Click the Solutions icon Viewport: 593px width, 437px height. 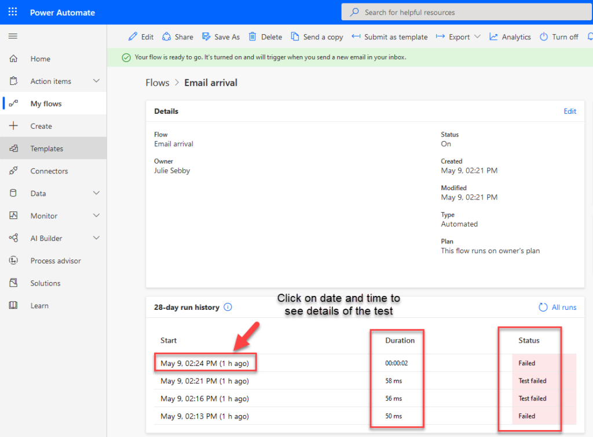point(13,283)
